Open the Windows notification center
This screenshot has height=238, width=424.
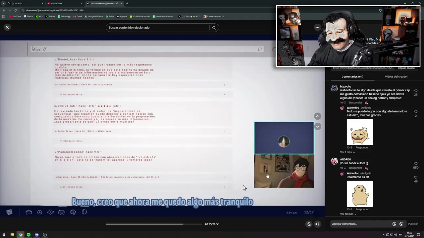coord(418,235)
